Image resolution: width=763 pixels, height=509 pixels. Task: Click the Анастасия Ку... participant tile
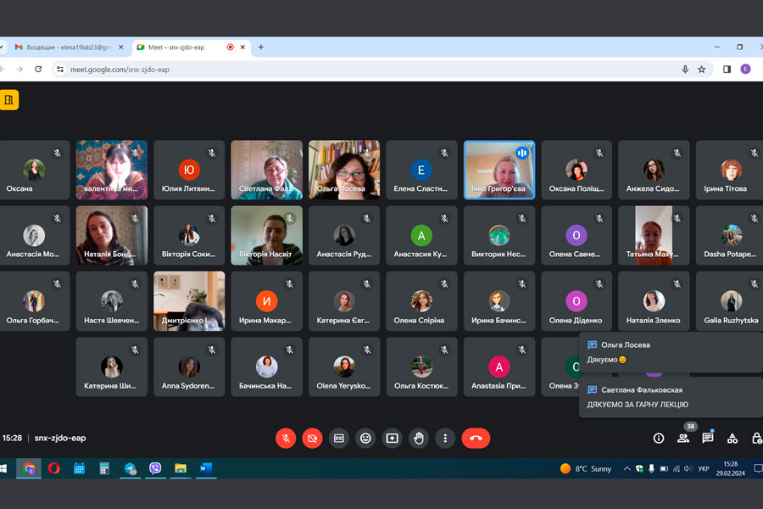(x=421, y=236)
